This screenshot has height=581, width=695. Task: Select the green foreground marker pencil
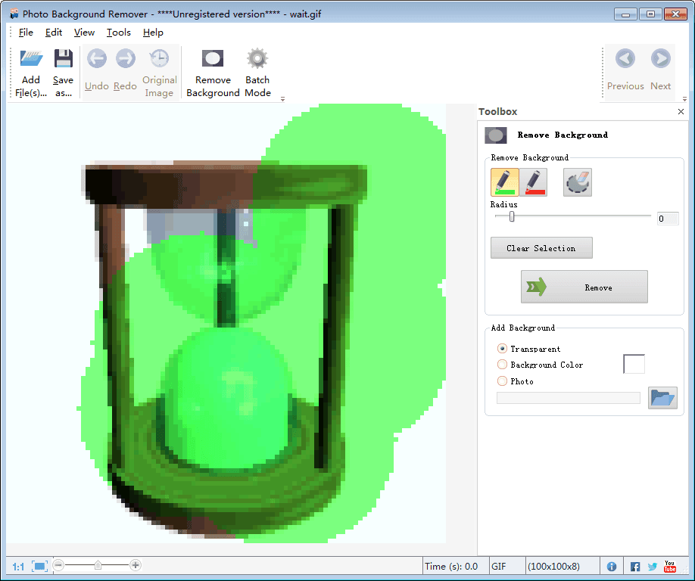point(504,182)
